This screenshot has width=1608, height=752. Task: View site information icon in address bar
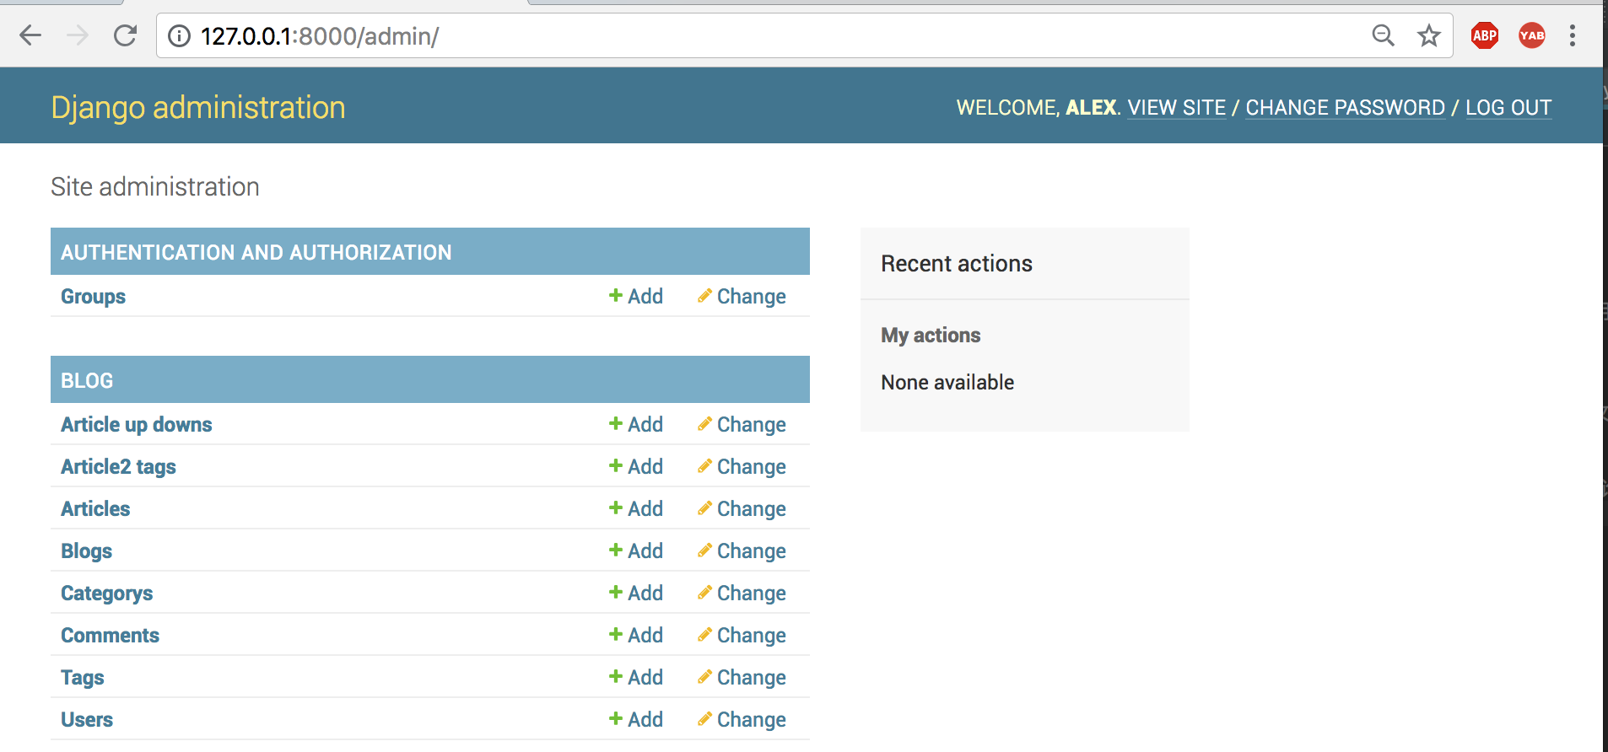(179, 36)
